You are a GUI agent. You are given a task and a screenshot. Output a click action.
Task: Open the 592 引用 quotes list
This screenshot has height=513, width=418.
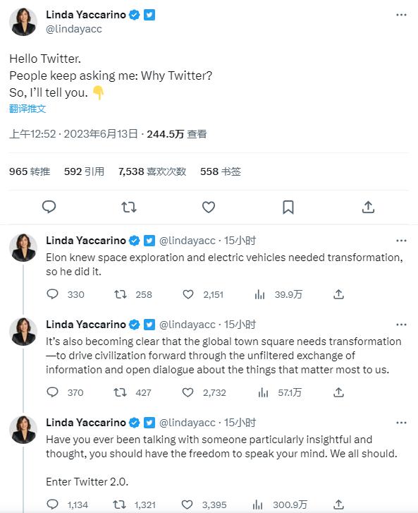point(84,171)
